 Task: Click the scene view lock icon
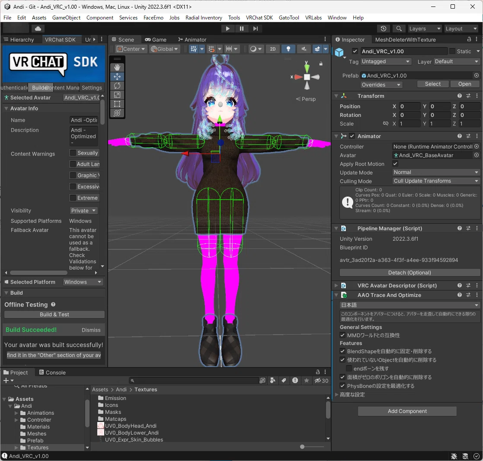tap(321, 64)
